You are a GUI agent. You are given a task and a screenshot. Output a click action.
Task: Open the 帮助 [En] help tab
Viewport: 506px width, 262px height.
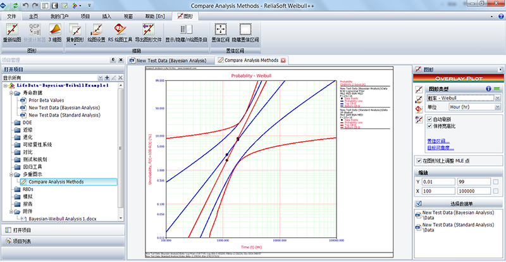[x=154, y=16]
